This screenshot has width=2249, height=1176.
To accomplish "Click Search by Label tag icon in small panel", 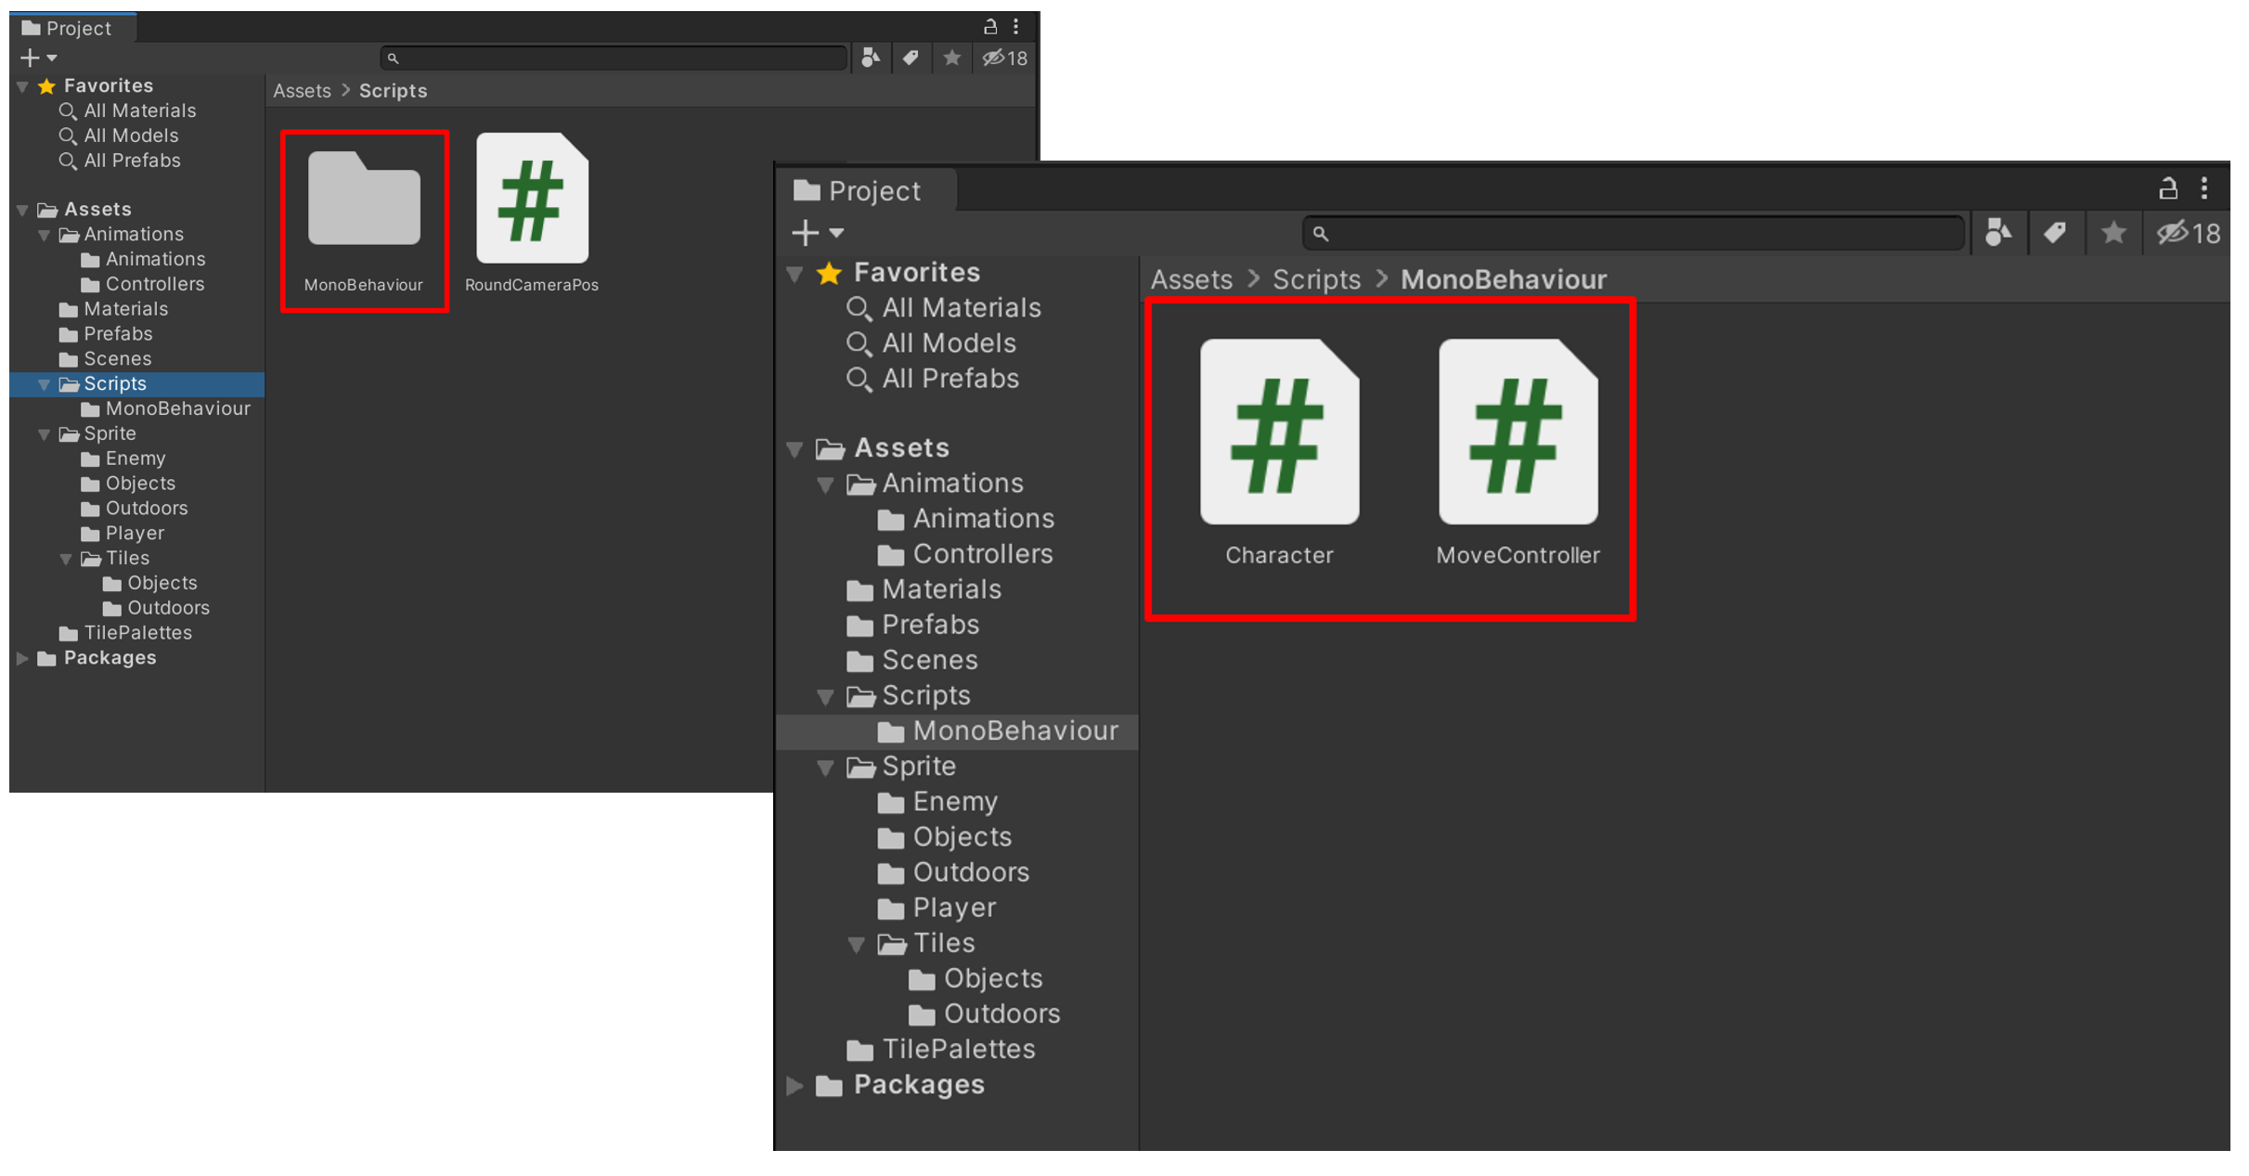I will [x=911, y=58].
